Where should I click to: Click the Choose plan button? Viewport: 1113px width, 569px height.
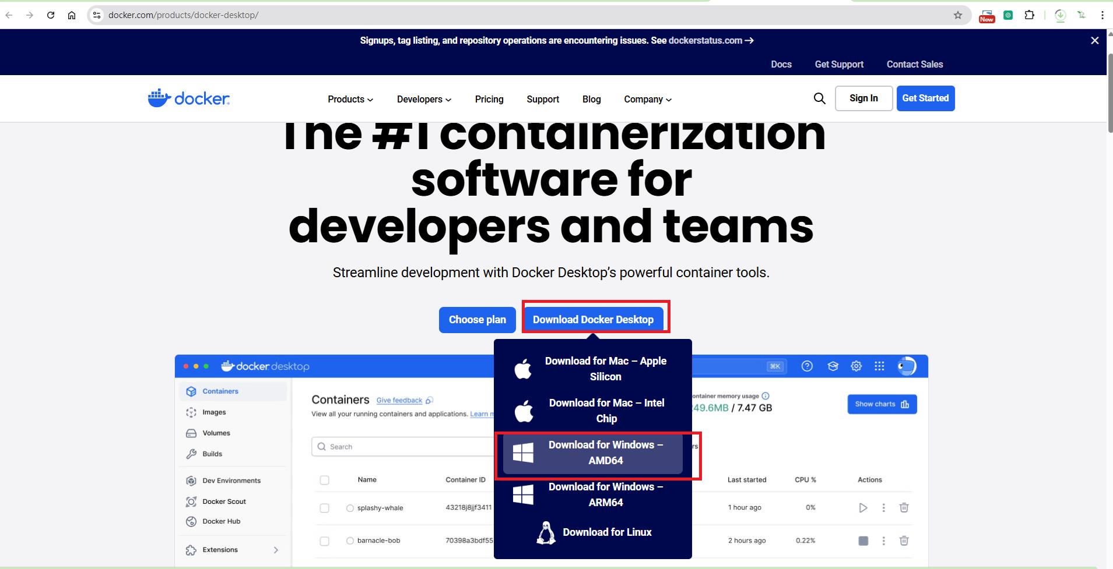477,320
